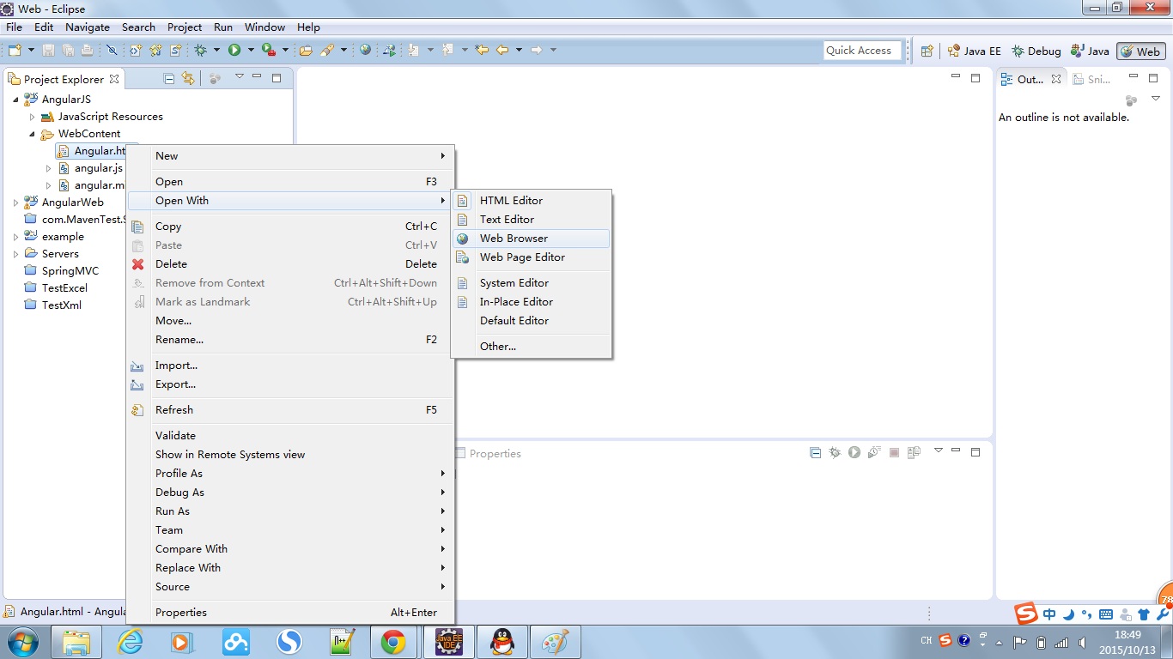This screenshot has width=1173, height=659.
Task: Click Collapse All icon in Project Explorer
Action: click(x=169, y=79)
